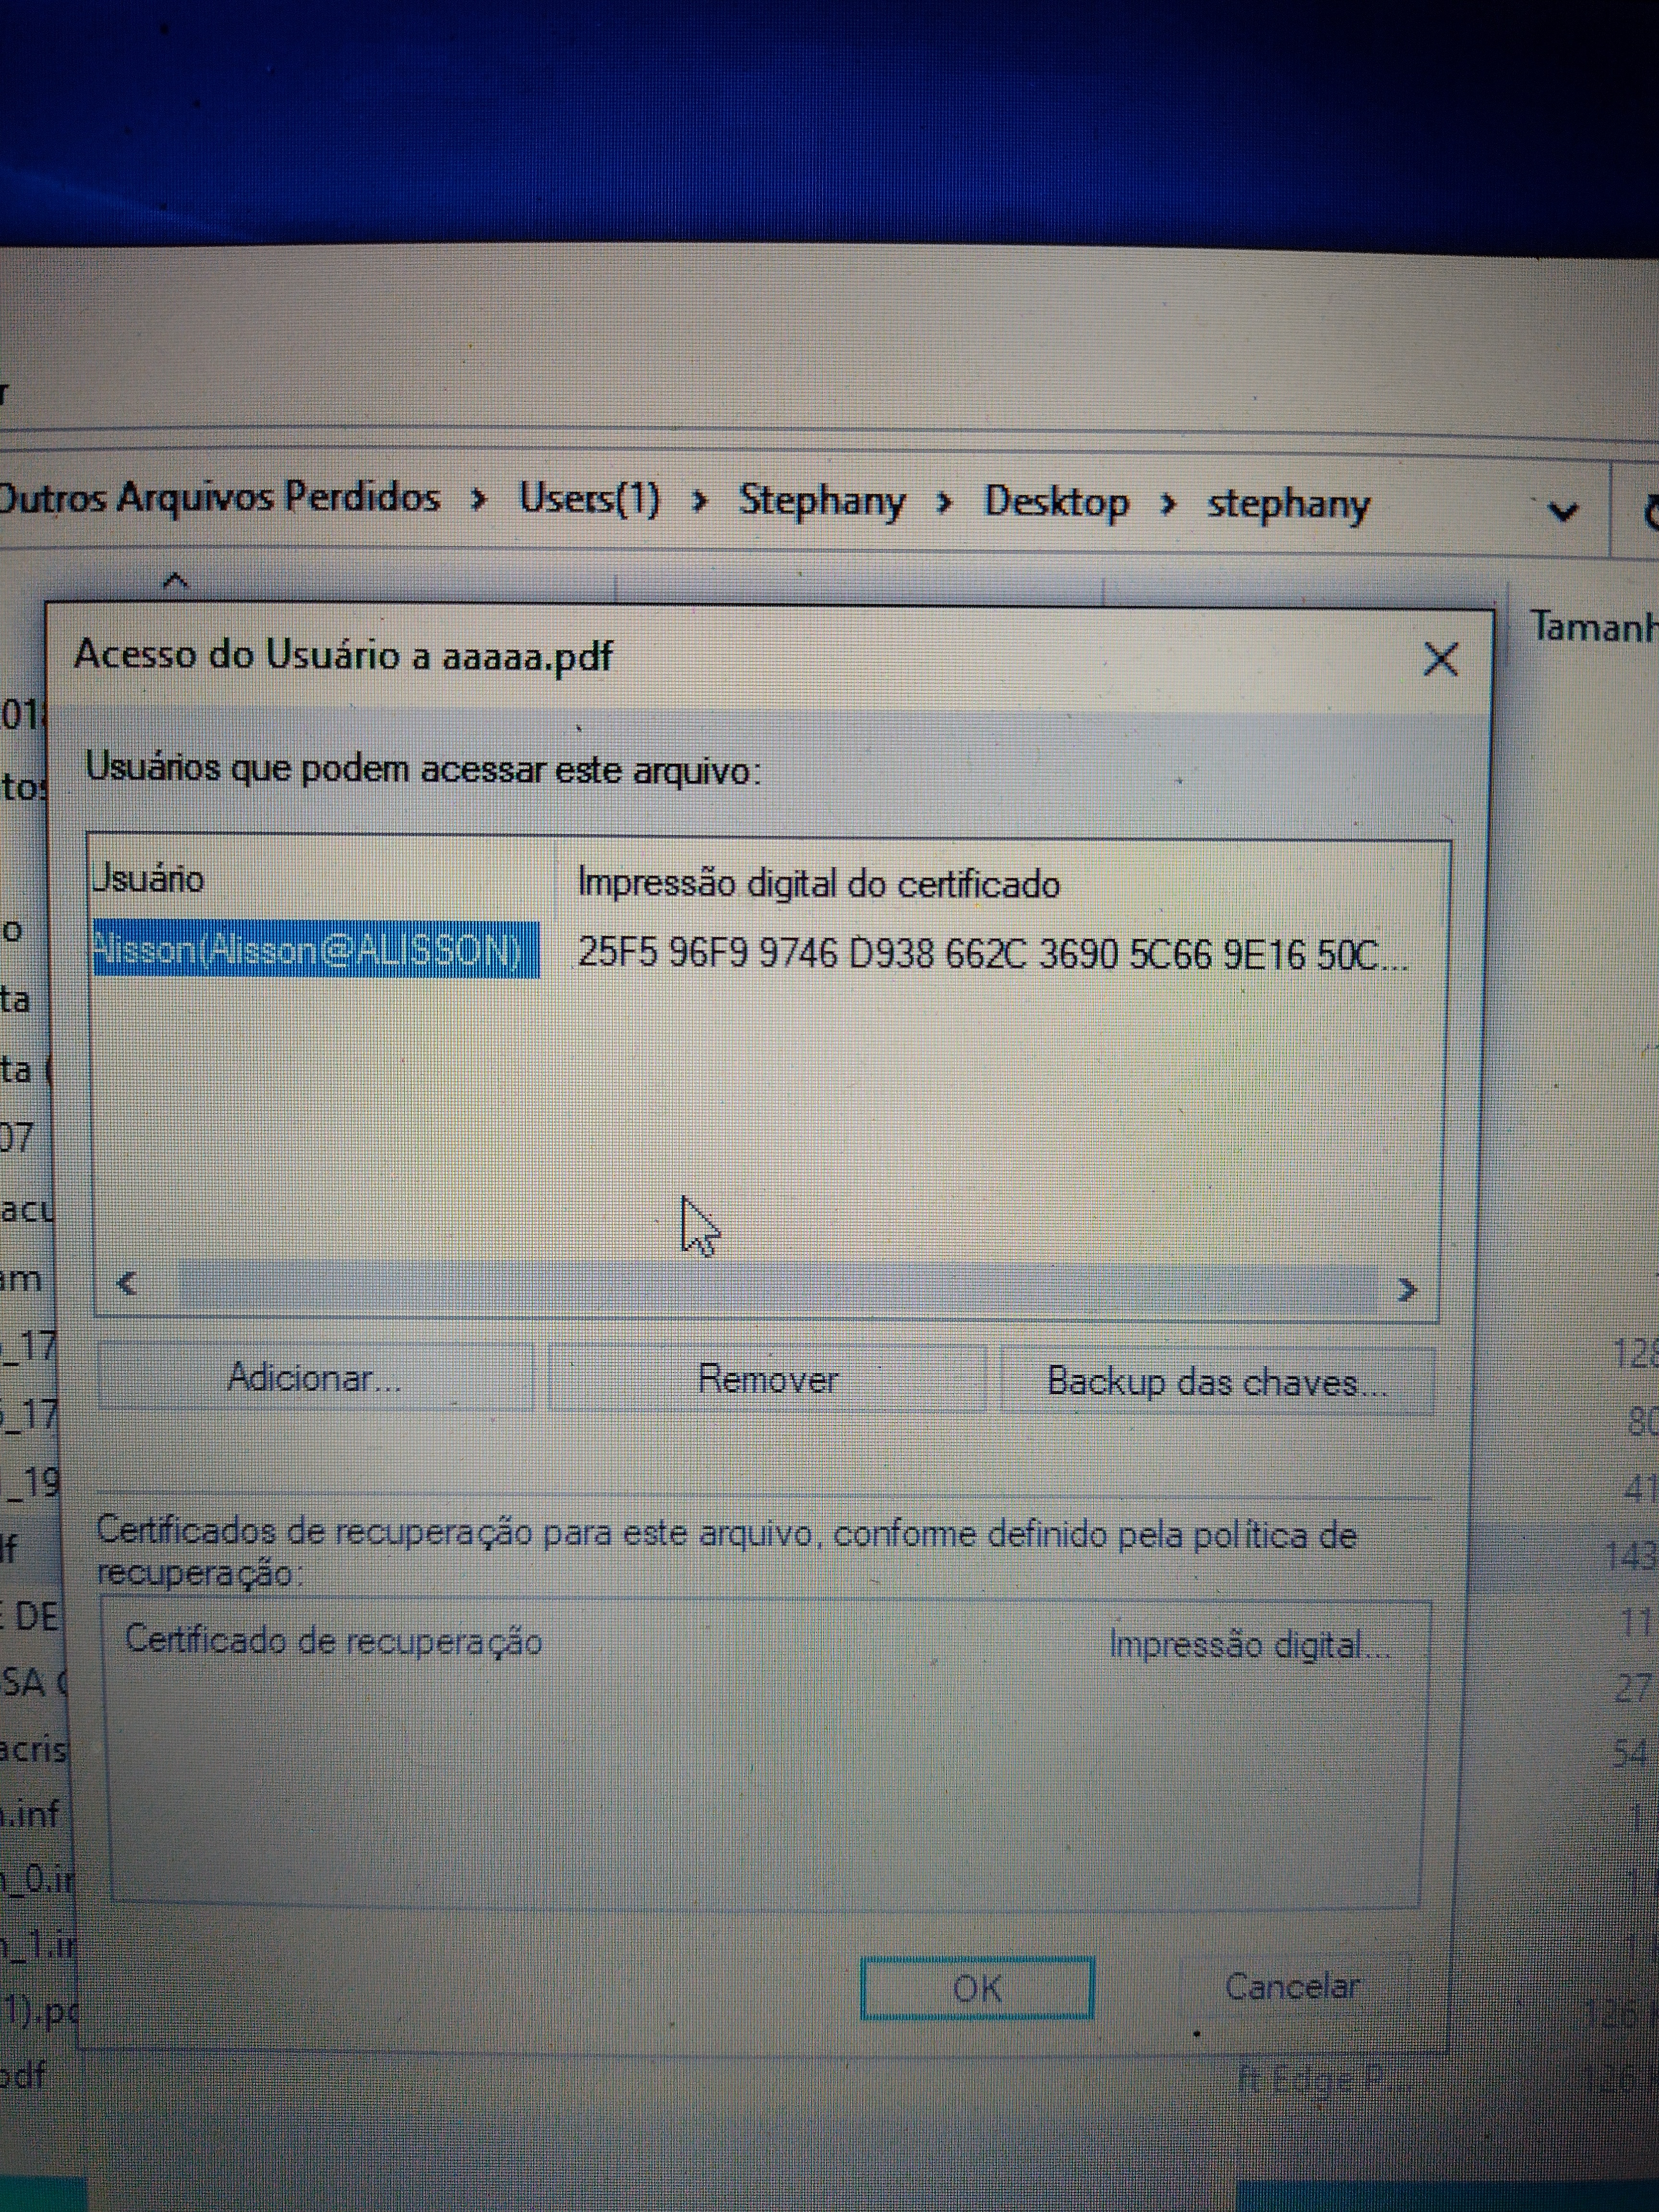Confirm the dialog with OK

(976, 1988)
